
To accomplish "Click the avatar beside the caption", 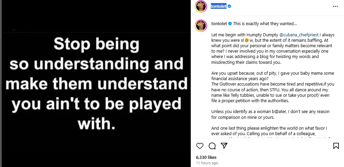I will pos(201,25).
